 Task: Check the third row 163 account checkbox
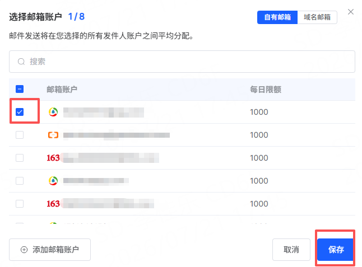coord(20,158)
